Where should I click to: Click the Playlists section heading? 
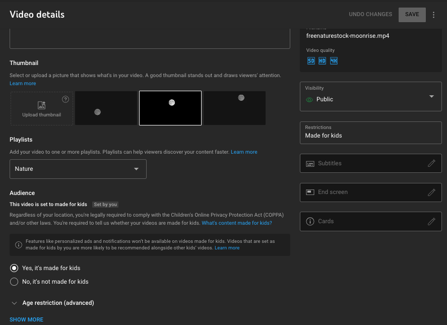pos(21,140)
